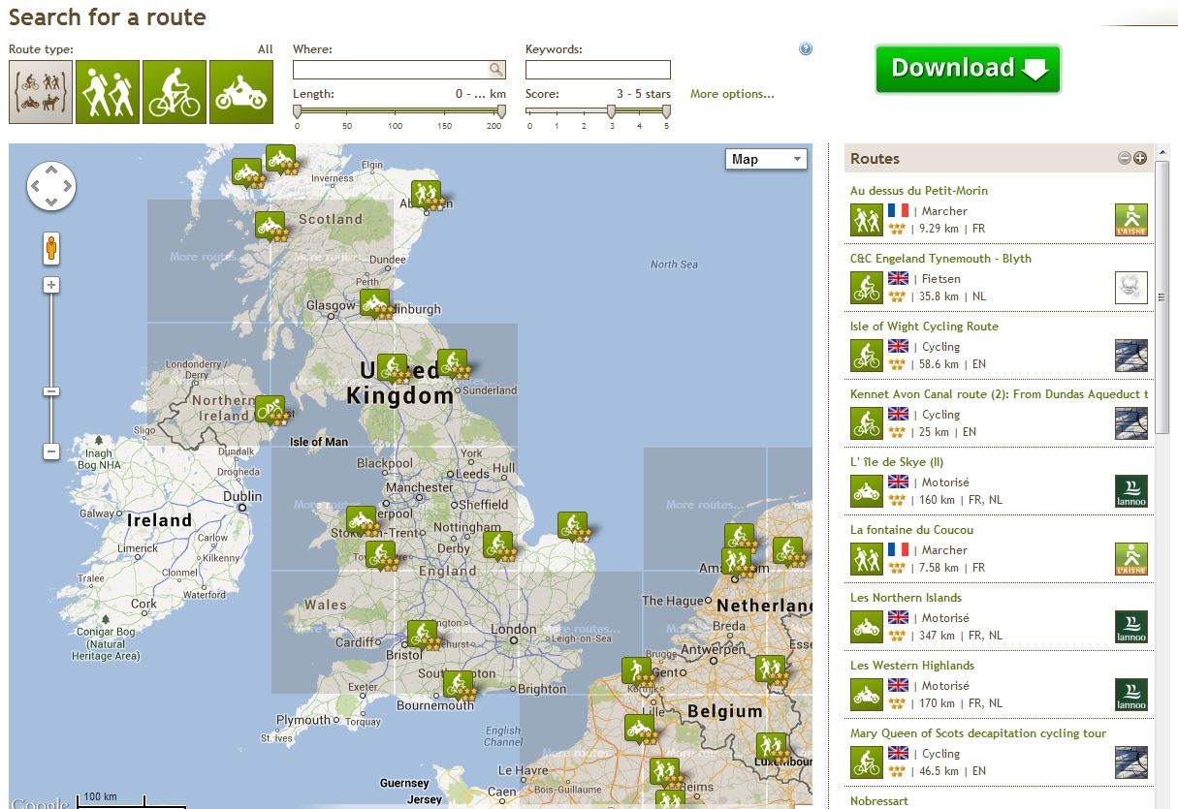Click cycling icon of Isle of Wight route

[867, 356]
